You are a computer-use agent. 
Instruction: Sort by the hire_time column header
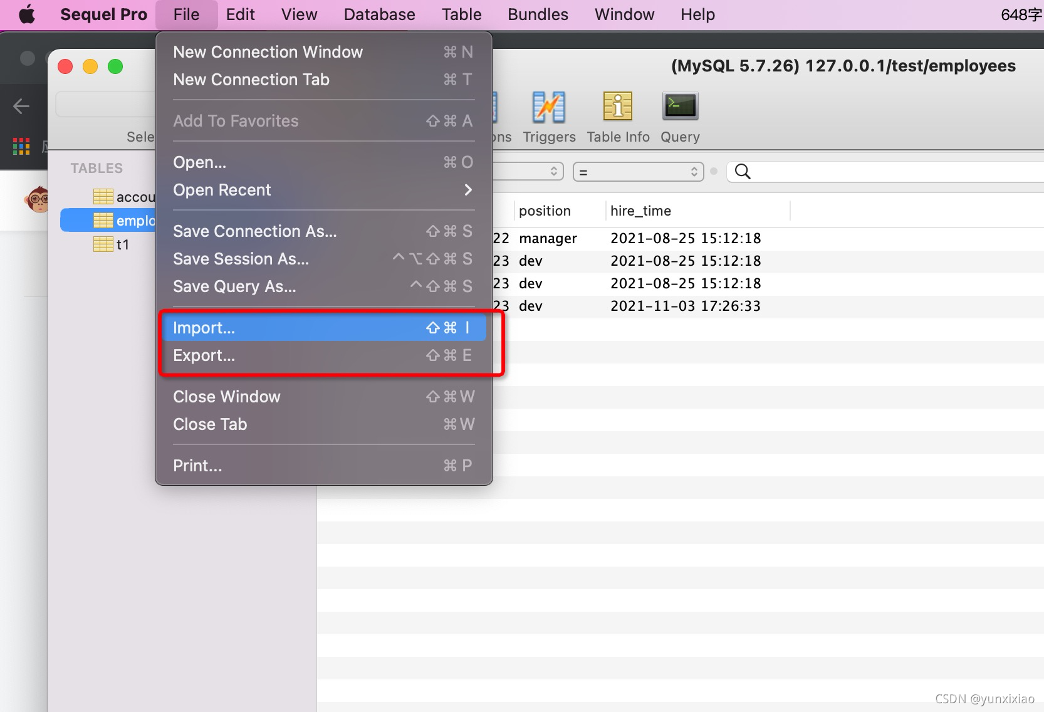pos(640,211)
